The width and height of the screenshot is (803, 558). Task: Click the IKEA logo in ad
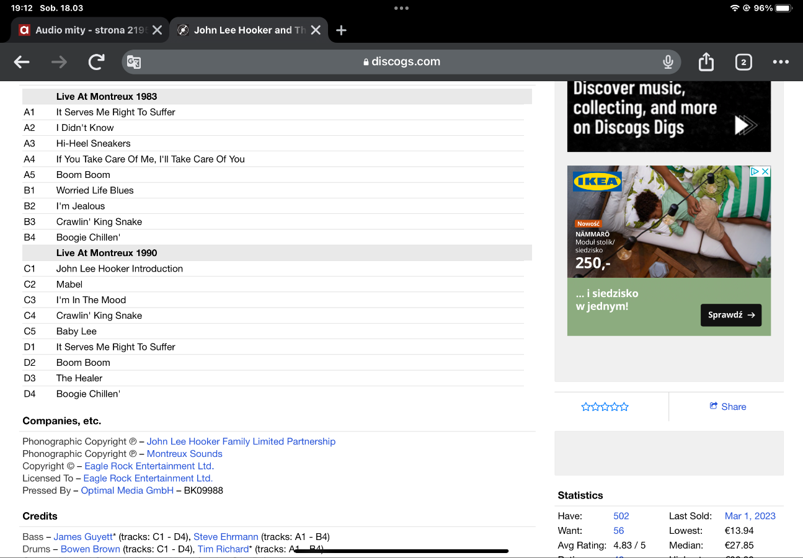(597, 182)
